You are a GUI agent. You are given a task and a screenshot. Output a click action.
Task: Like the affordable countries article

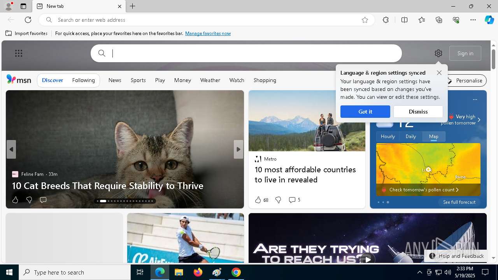click(258, 200)
